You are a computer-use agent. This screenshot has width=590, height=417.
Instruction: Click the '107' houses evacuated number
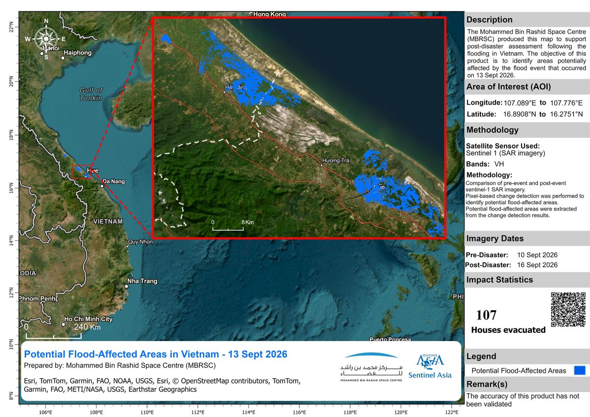click(x=486, y=315)
